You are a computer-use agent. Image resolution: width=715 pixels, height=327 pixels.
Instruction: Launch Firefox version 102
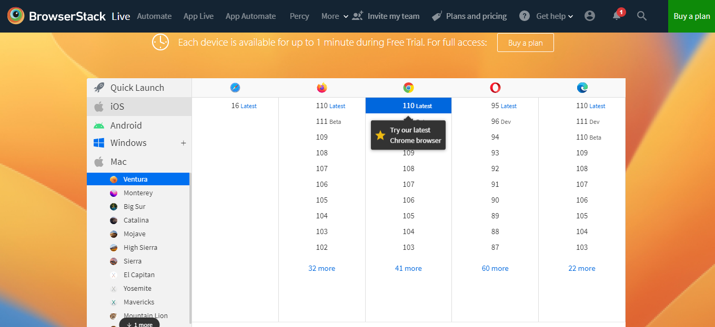(321, 247)
